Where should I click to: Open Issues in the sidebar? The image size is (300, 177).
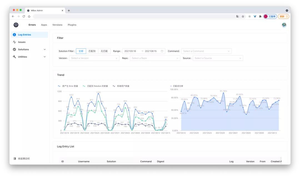pyautogui.click(x=22, y=42)
